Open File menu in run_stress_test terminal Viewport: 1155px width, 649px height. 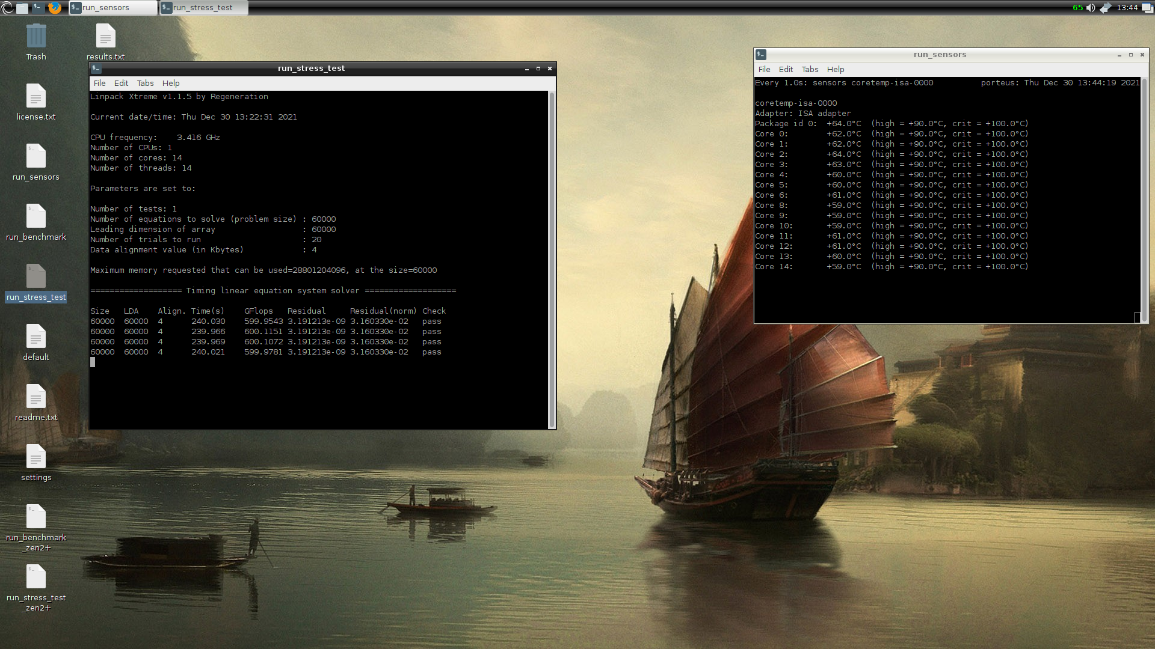99,84
